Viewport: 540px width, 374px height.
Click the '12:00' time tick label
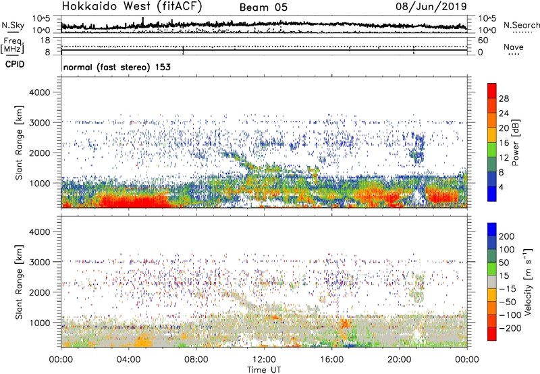point(264,360)
